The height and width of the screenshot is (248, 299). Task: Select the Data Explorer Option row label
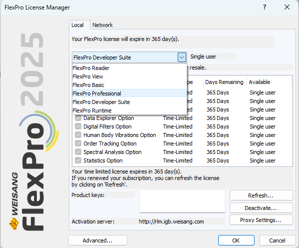pos(109,118)
